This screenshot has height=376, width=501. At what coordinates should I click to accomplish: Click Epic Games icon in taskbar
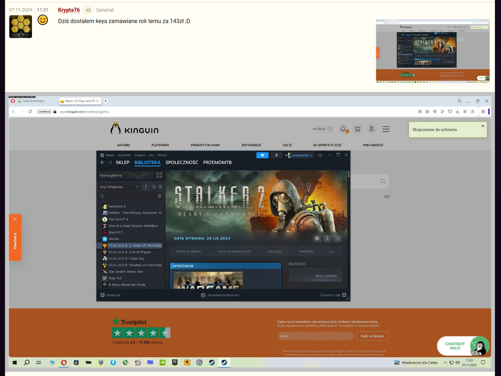coord(175,362)
